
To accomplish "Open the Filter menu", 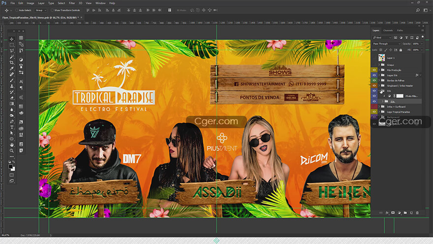I will click(72, 3).
